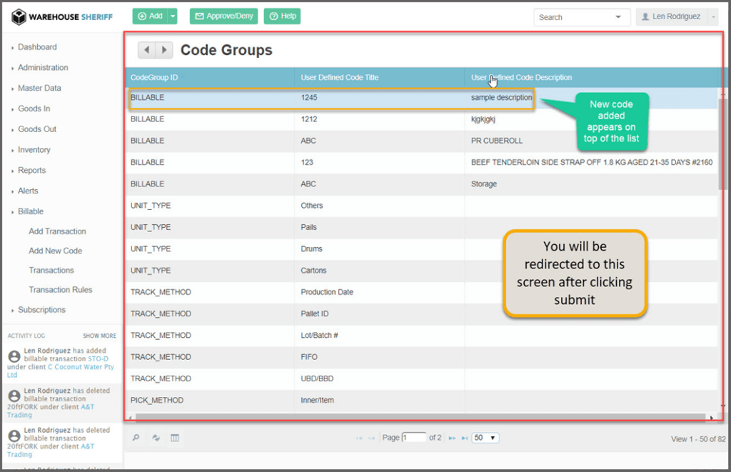Screen dimensions: 731x472
Task: Jump to the last page of results
Action: point(465,438)
